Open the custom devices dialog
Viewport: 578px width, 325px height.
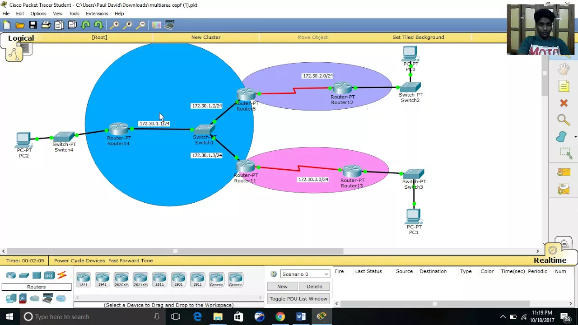pyautogui.click(x=169, y=25)
